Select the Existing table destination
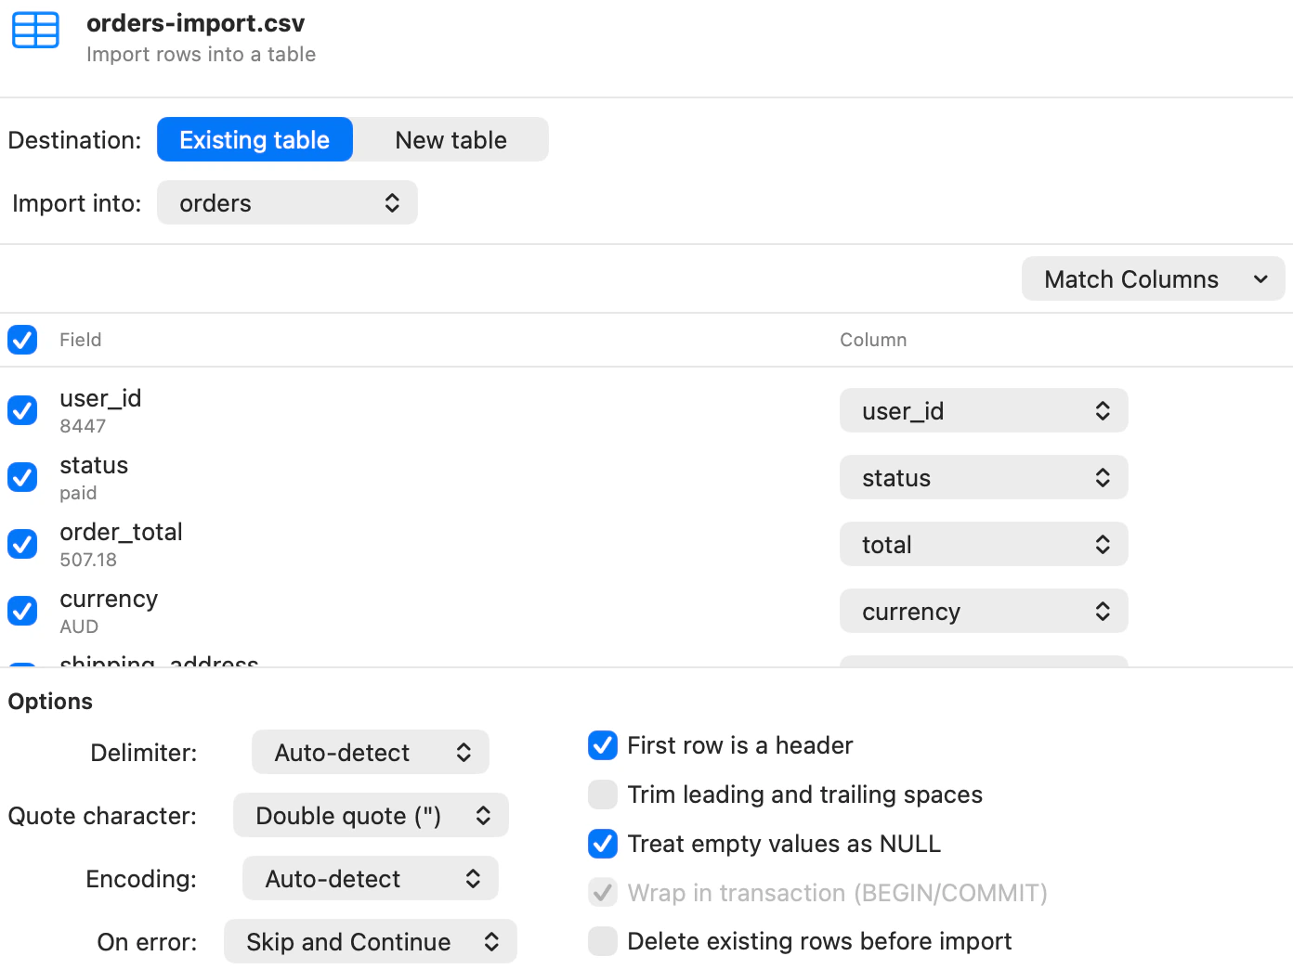1293x969 pixels. [x=255, y=139]
